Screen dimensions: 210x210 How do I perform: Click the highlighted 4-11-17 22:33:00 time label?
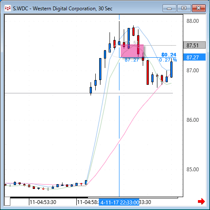[x=119, y=202]
